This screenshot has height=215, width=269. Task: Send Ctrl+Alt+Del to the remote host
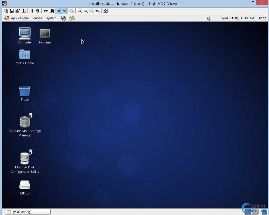[45, 11]
